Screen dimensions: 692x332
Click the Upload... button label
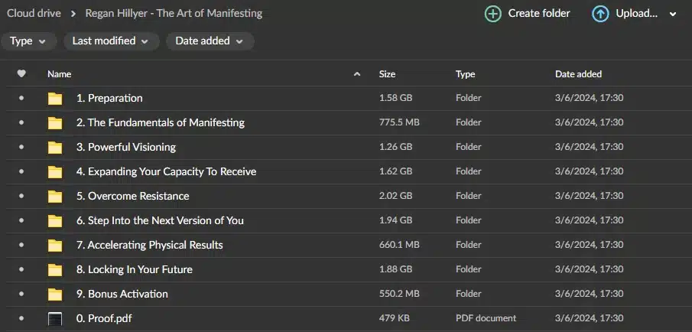(636, 14)
